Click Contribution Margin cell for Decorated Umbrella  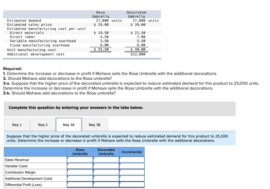point(106,172)
